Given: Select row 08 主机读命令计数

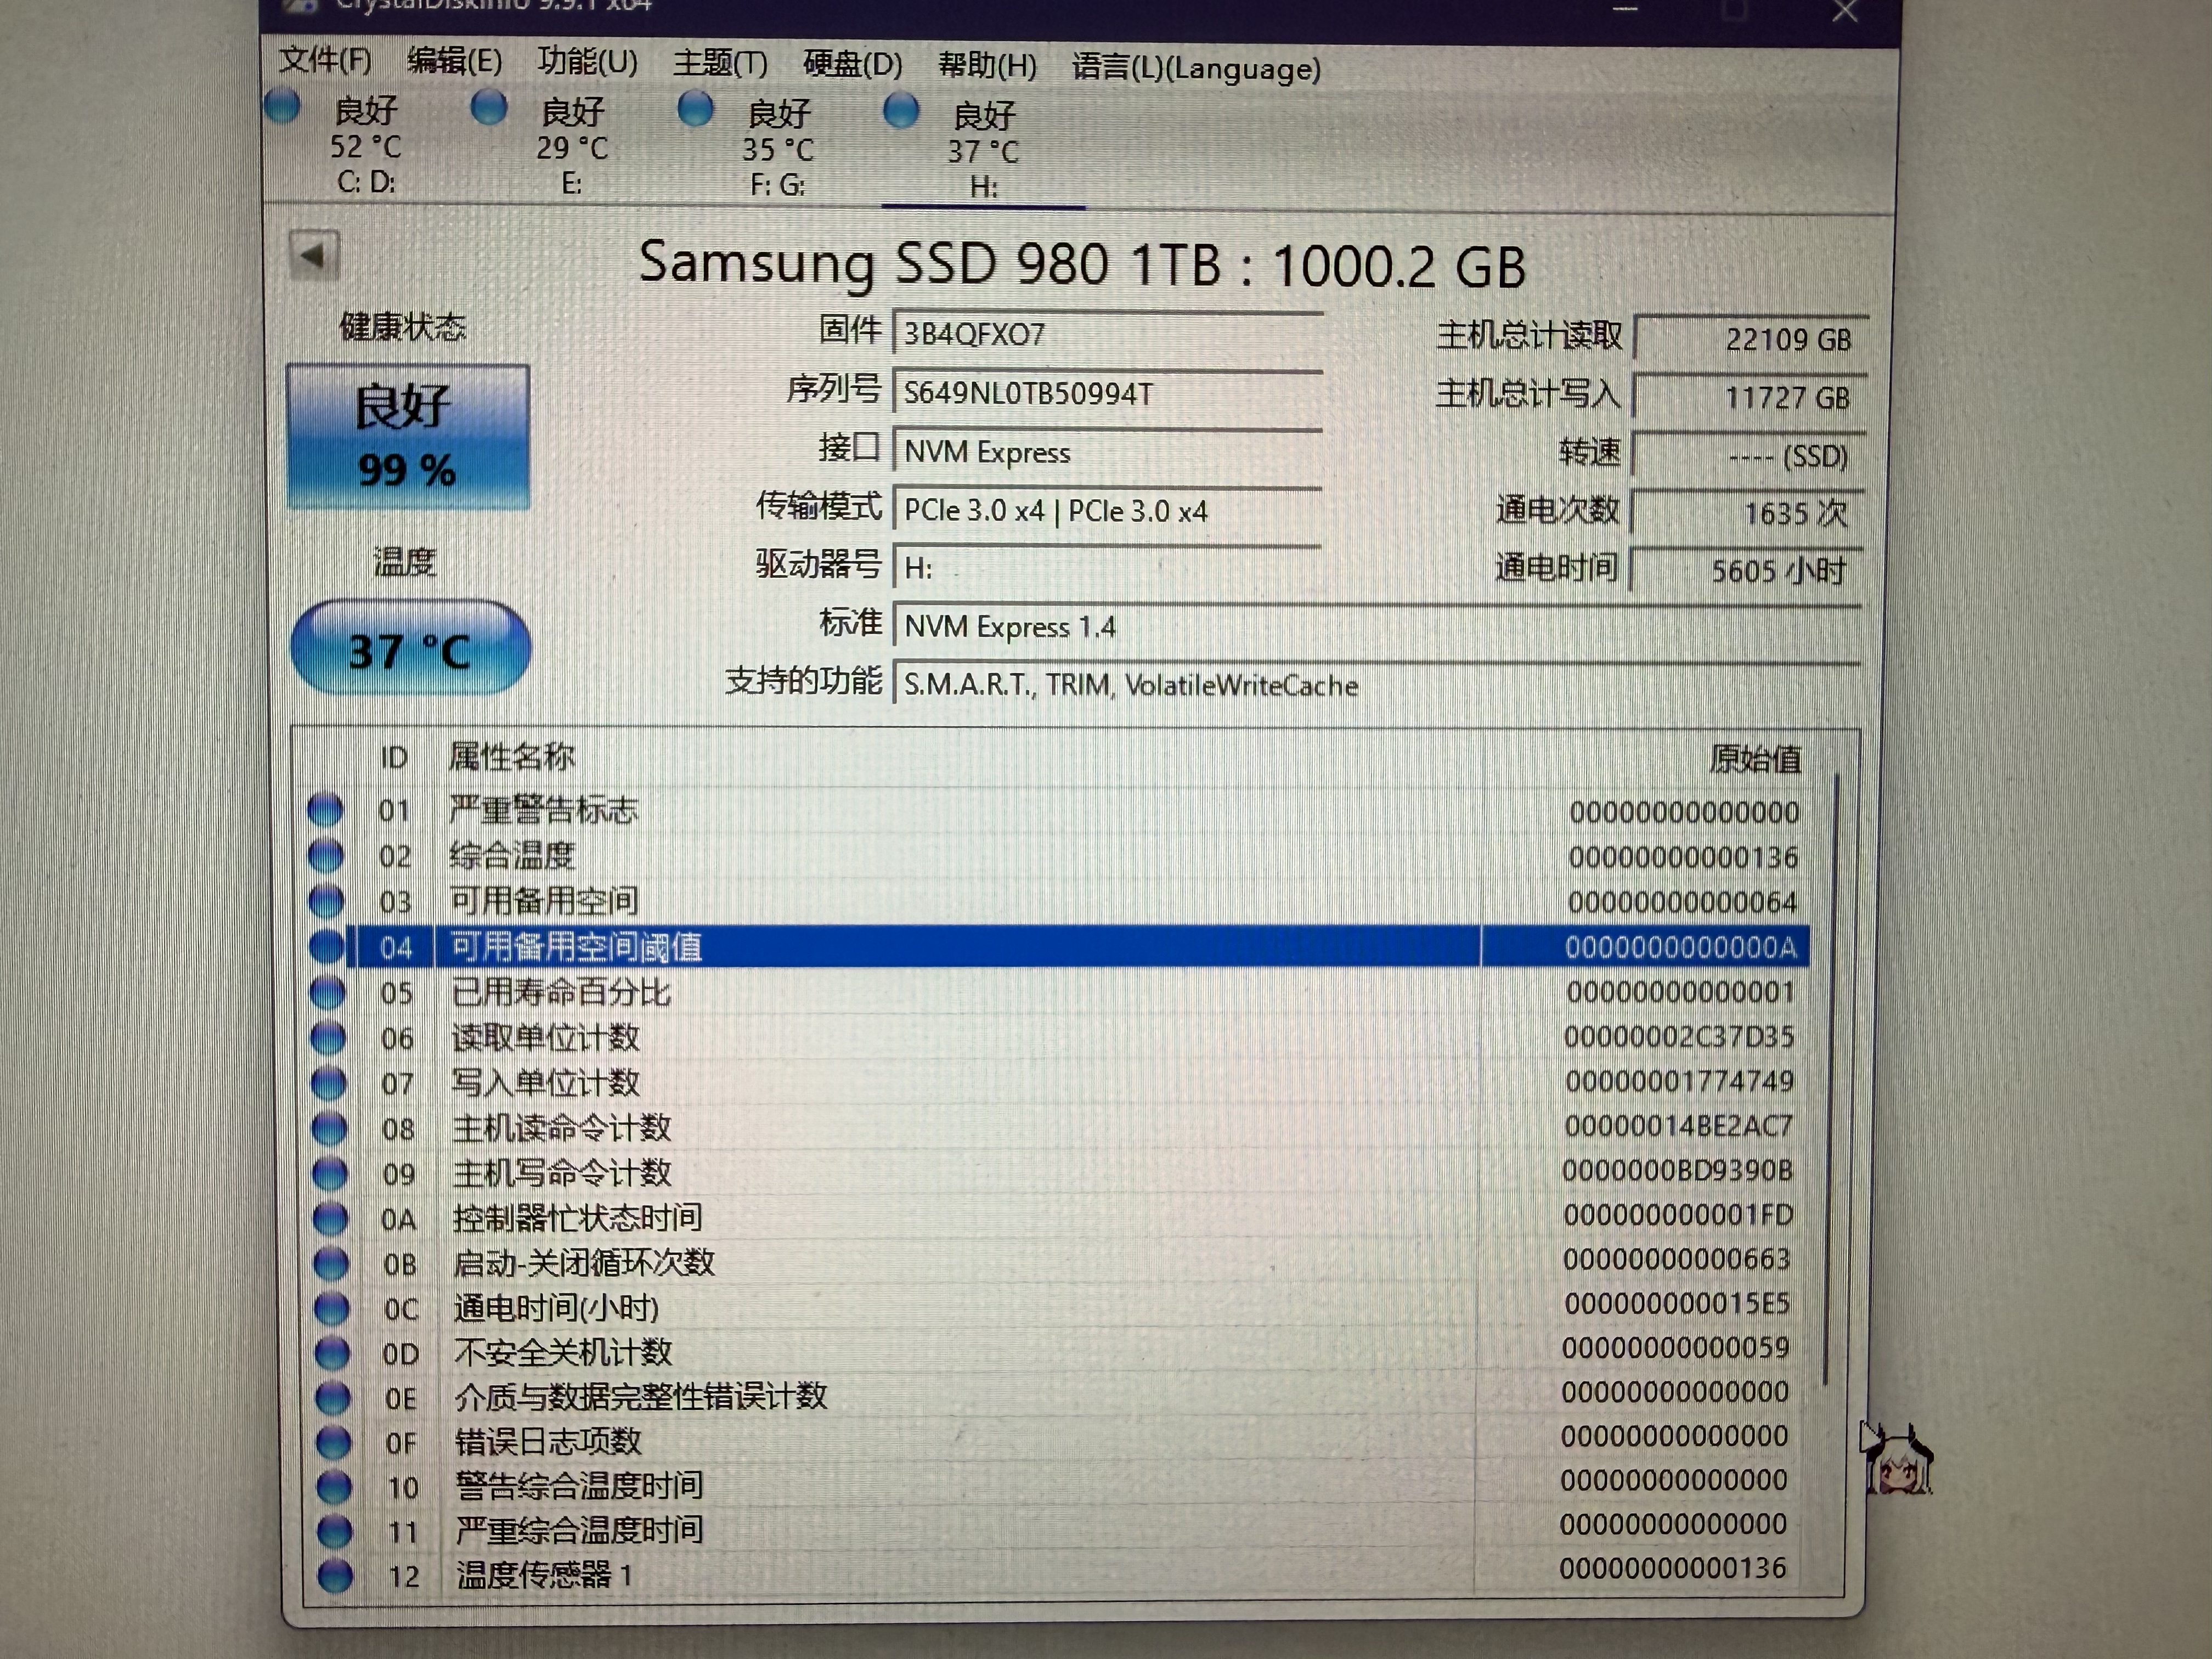Looking at the screenshot, I should (x=1057, y=1128).
